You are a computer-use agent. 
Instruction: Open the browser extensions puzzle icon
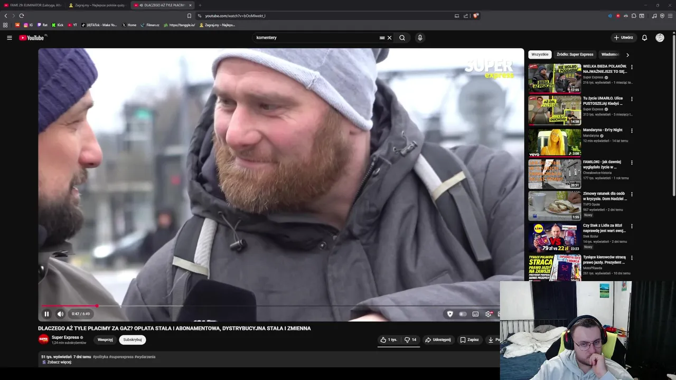click(x=634, y=16)
